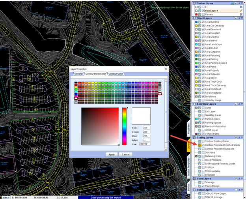Toggle all Debug Layers header checkbox

(236, 190)
